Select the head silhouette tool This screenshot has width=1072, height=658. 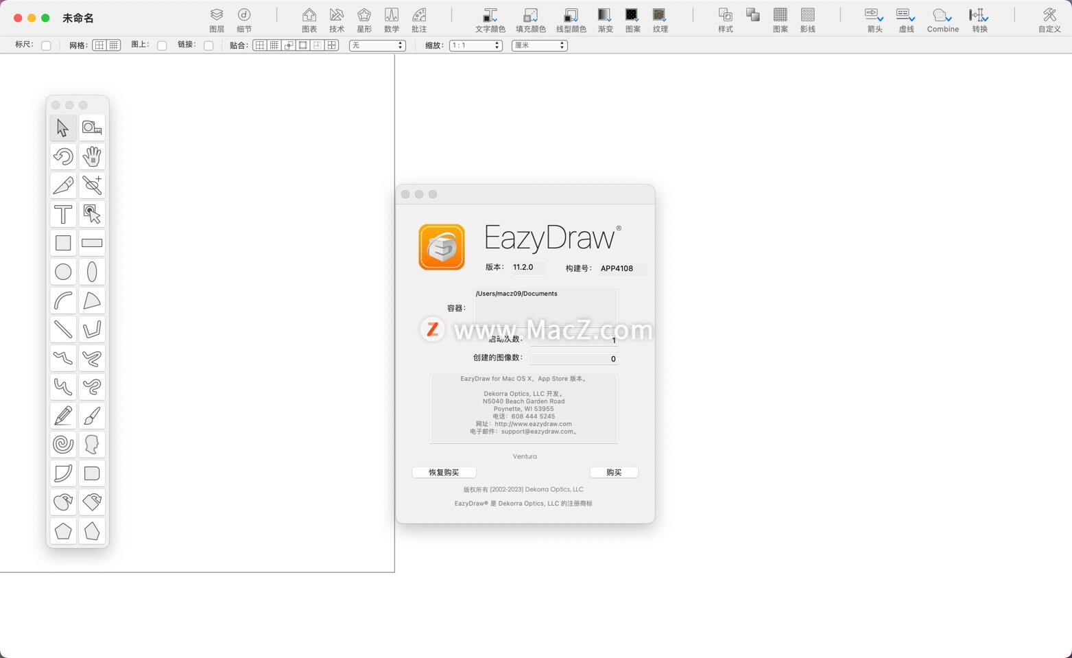(x=92, y=445)
